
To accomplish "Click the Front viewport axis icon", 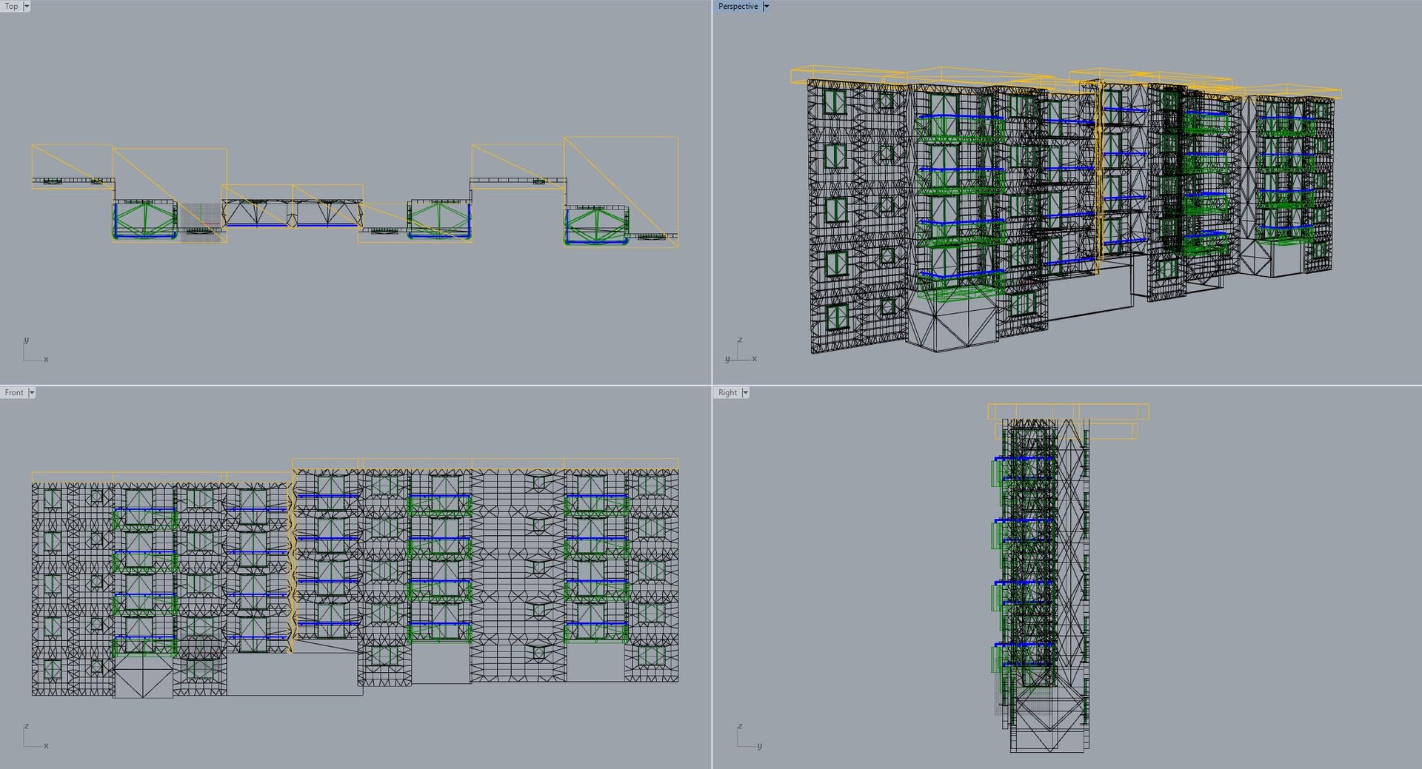I will (35, 736).
